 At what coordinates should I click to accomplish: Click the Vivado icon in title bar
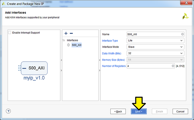4,4
